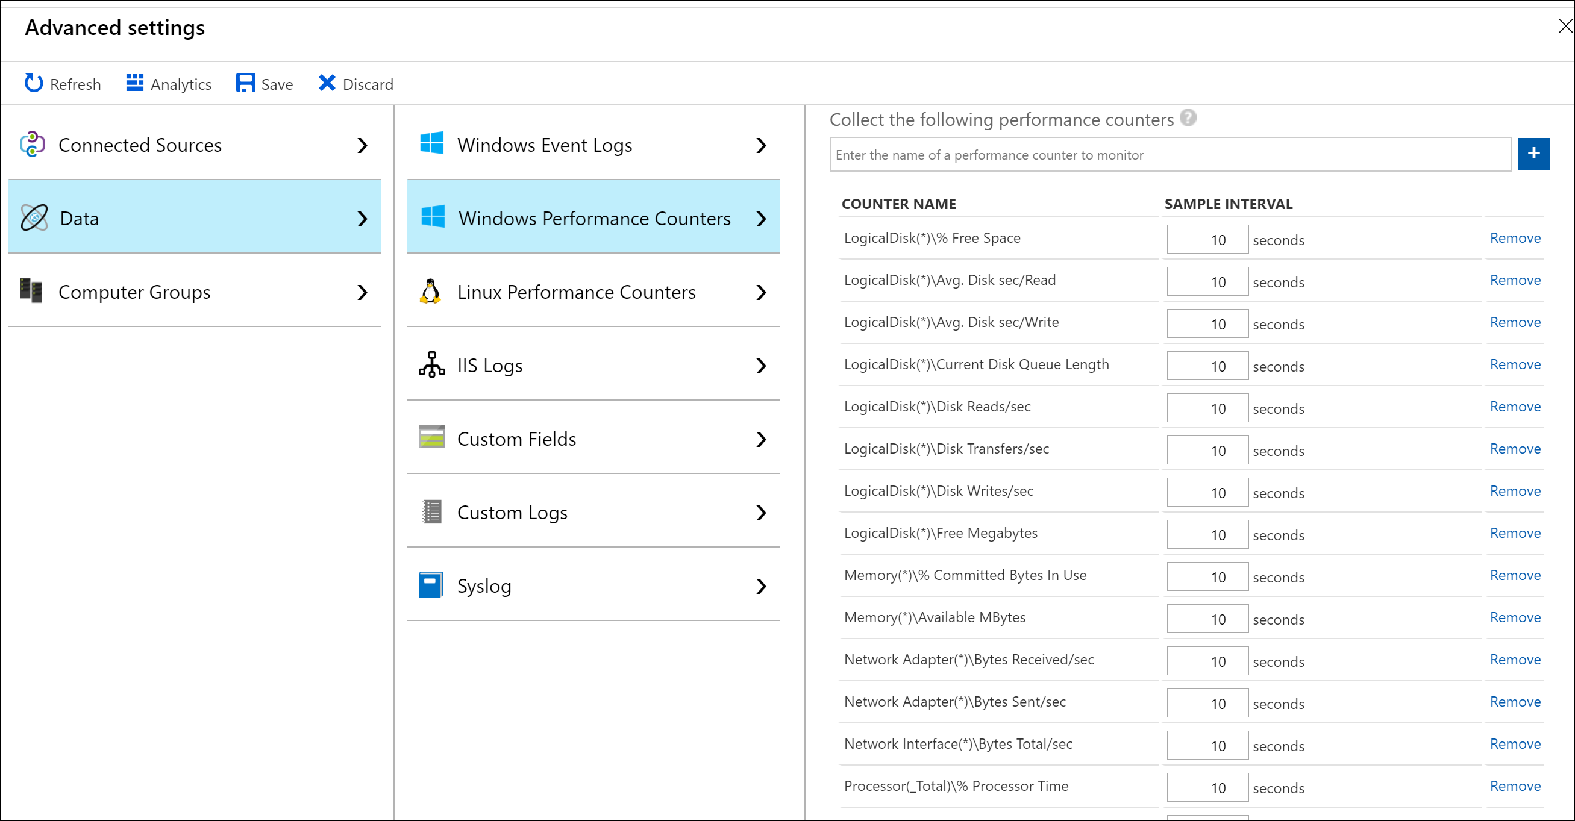Remove the LogicalDisk % Free Space counter
The height and width of the screenshot is (821, 1575).
click(x=1515, y=238)
